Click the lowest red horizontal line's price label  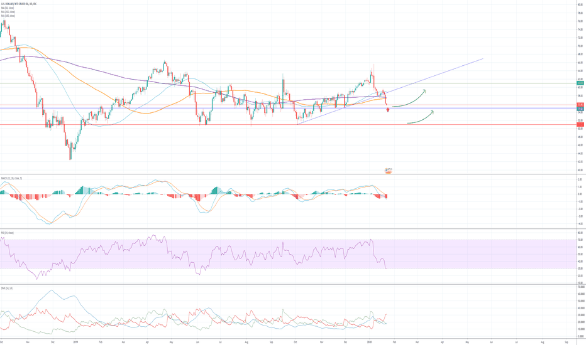coord(580,124)
